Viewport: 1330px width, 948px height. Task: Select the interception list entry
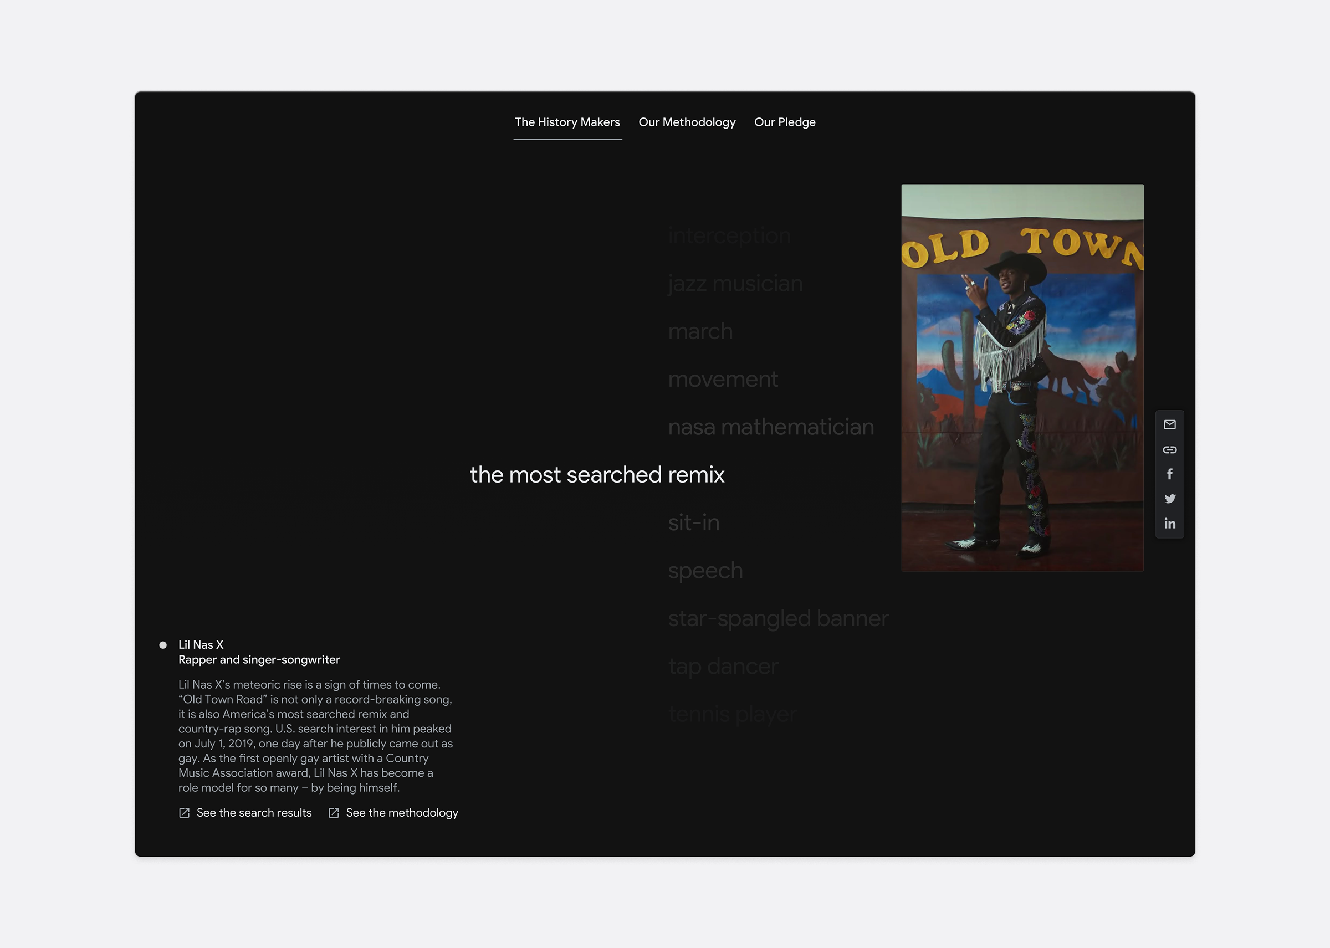coord(729,236)
